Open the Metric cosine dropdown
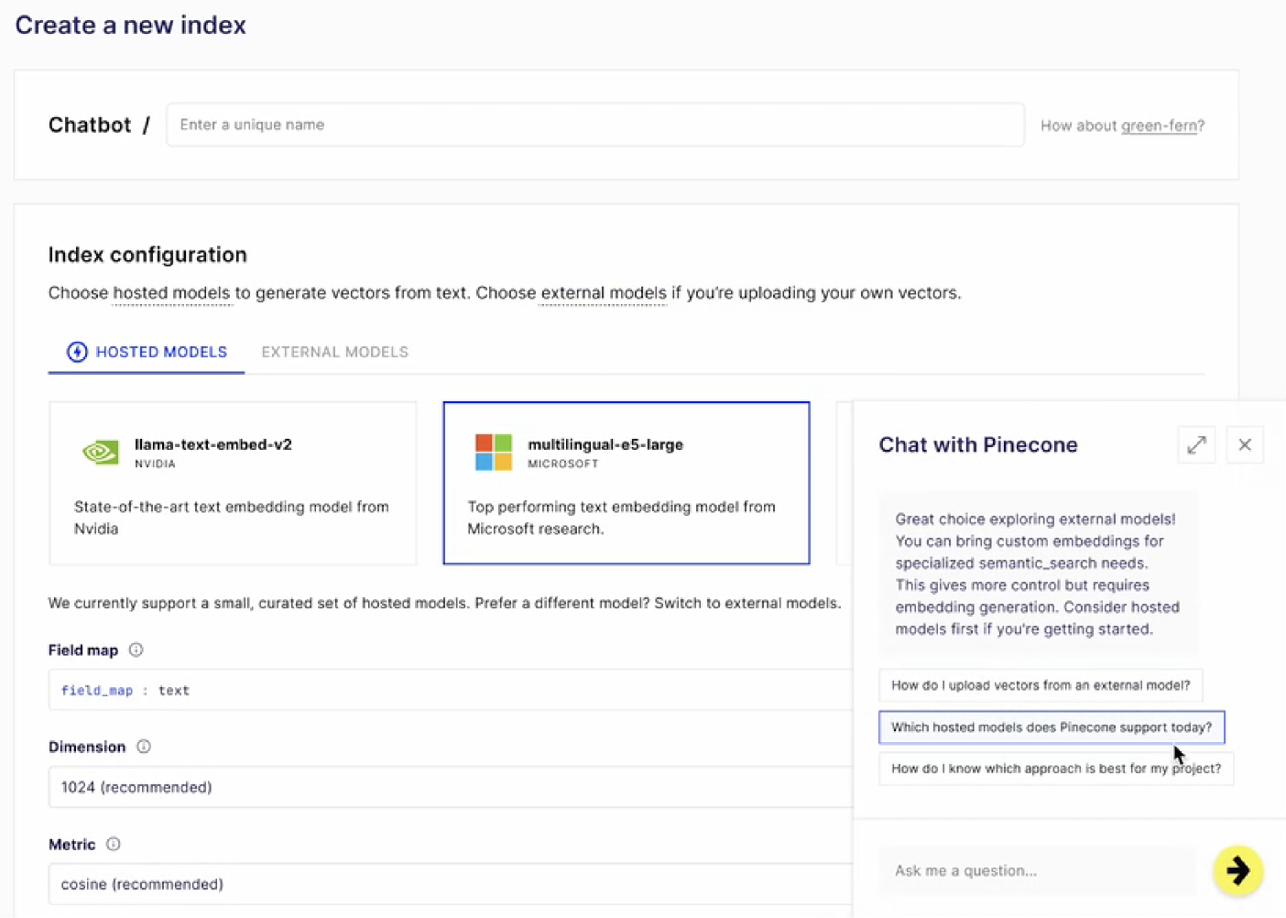This screenshot has height=918, width=1286. [x=451, y=884]
